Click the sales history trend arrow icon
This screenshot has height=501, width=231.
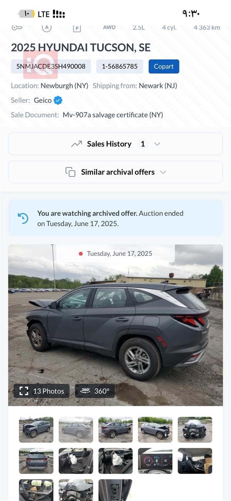[77, 144]
